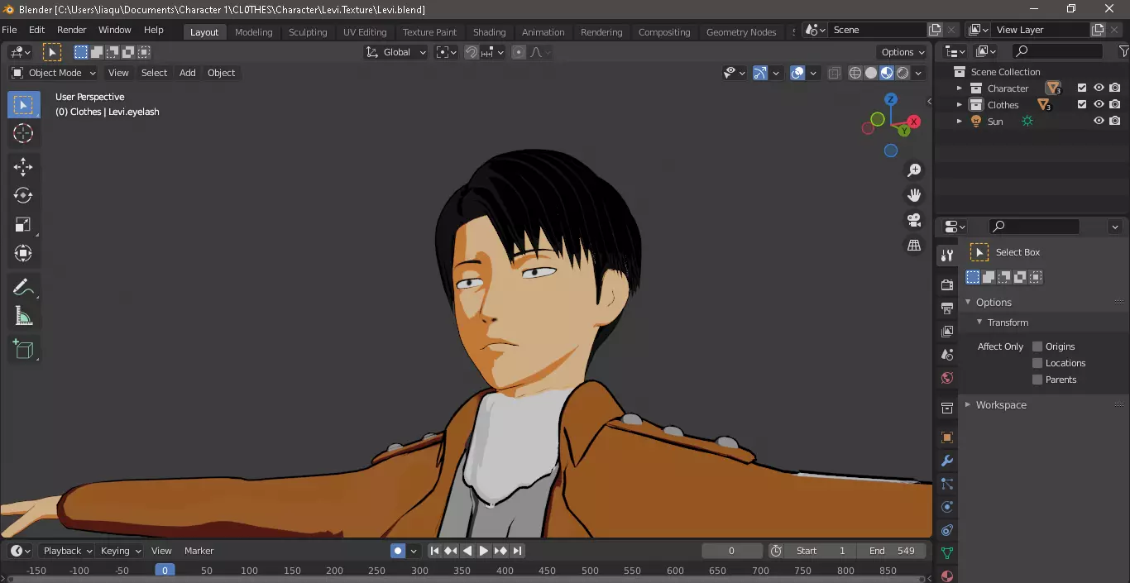Open the Options dropdown in viewport header

point(903,52)
